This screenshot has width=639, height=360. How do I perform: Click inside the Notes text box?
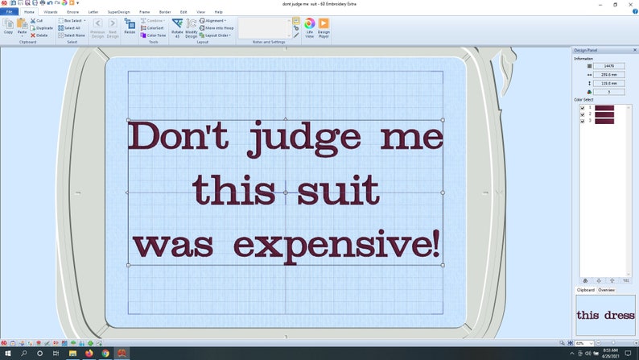tap(264, 28)
